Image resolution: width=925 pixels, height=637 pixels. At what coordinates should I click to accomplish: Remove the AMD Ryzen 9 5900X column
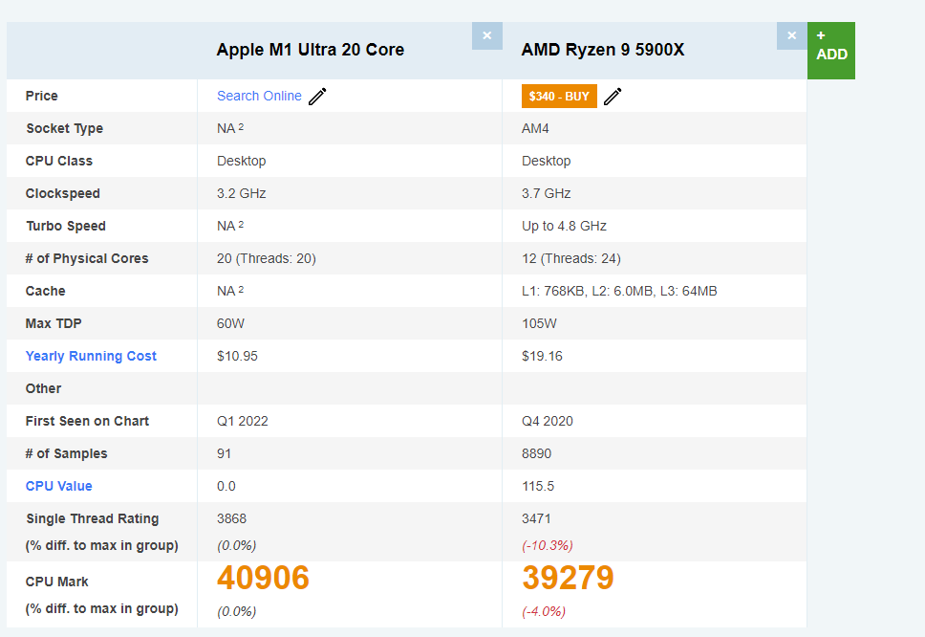click(x=791, y=36)
